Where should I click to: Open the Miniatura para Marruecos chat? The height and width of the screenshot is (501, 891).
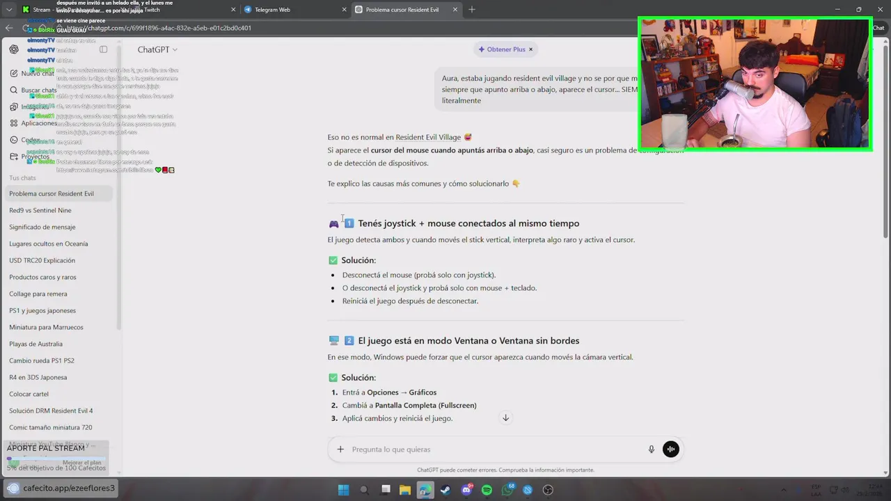(x=46, y=327)
